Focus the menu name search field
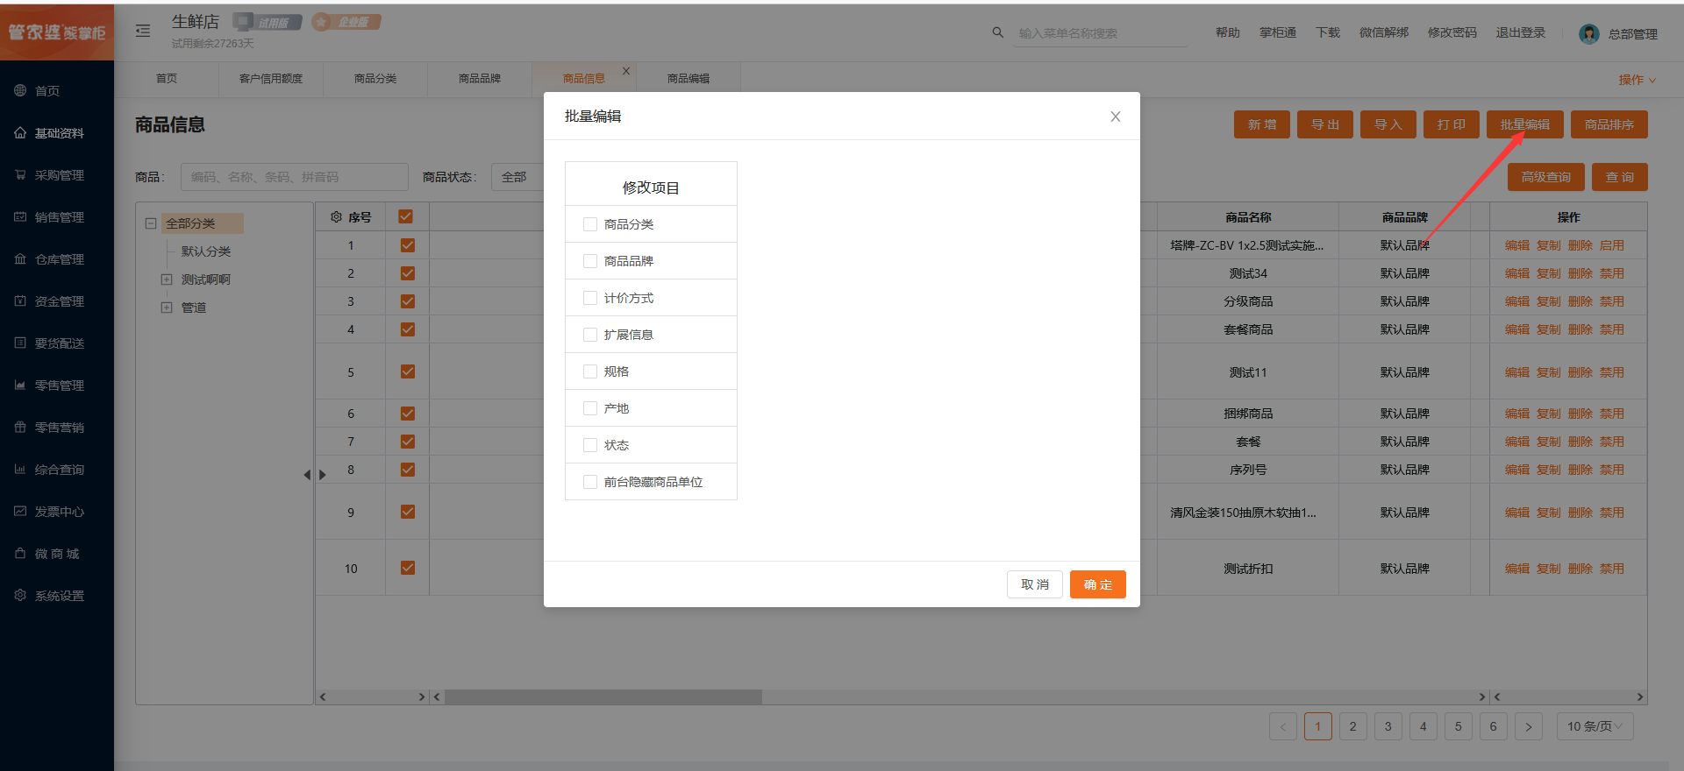Image resolution: width=1684 pixels, height=771 pixels. click(1101, 33)
